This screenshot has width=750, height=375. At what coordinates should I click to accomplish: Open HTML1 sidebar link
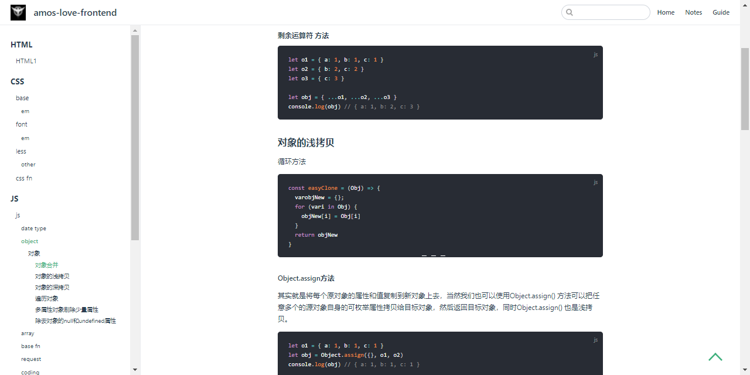26,61
